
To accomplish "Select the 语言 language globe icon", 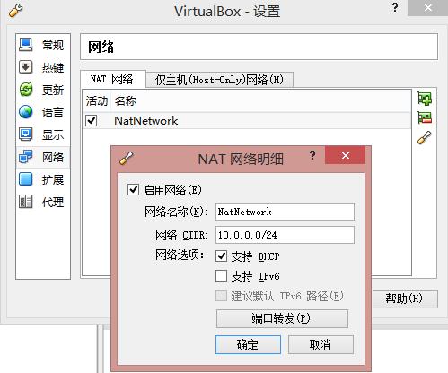I will 26,112.
